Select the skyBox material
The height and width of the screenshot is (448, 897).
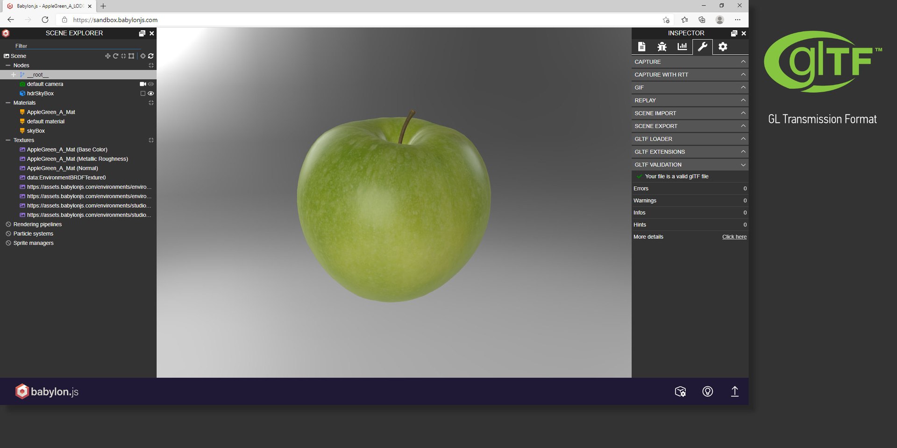coord(36,131)
